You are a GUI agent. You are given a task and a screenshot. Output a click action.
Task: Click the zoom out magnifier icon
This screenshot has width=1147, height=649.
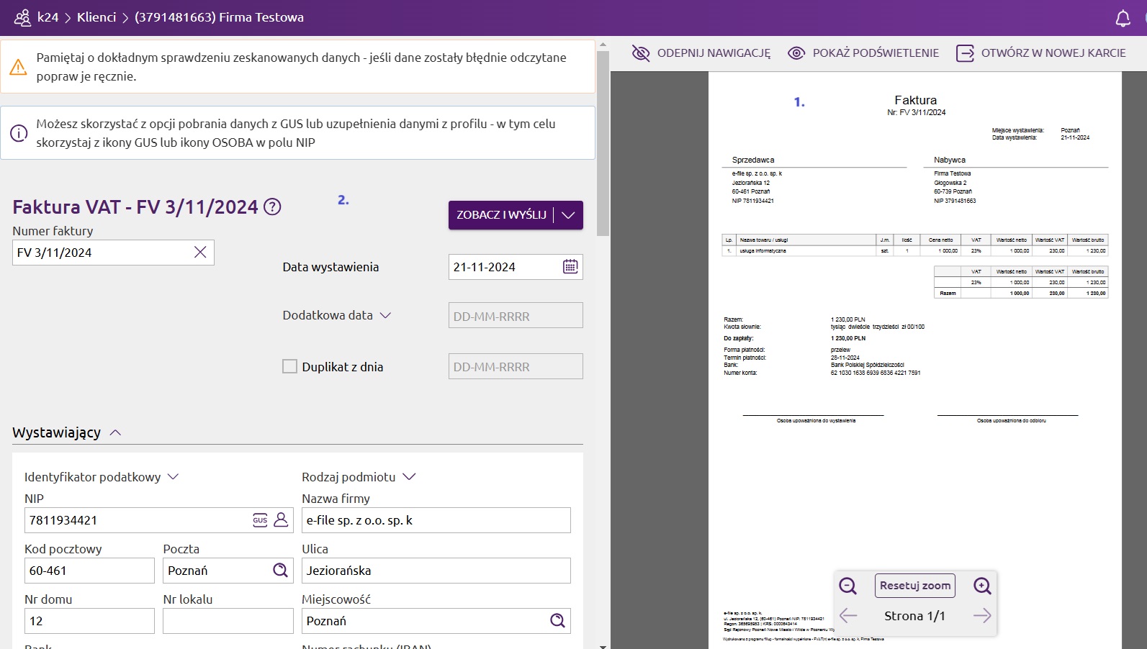point(847,586)
